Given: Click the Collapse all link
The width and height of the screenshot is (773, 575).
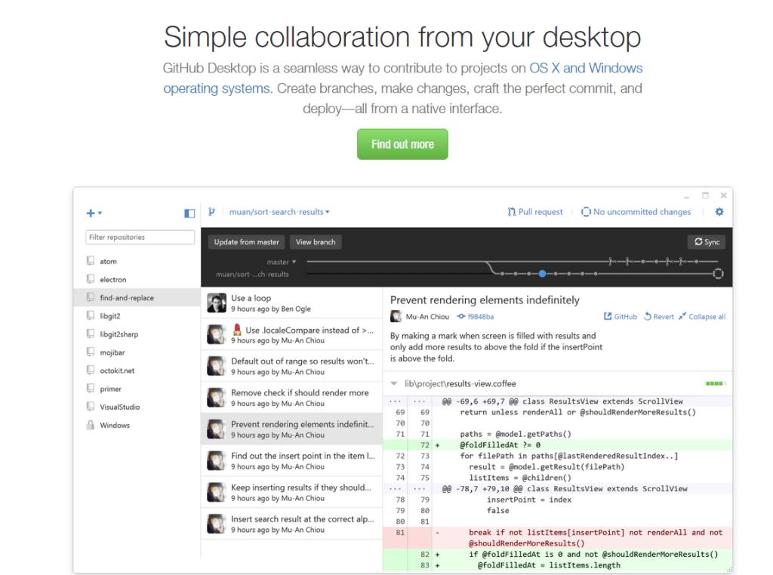Looking at the screenshot, I should click(x=702, y=316).
